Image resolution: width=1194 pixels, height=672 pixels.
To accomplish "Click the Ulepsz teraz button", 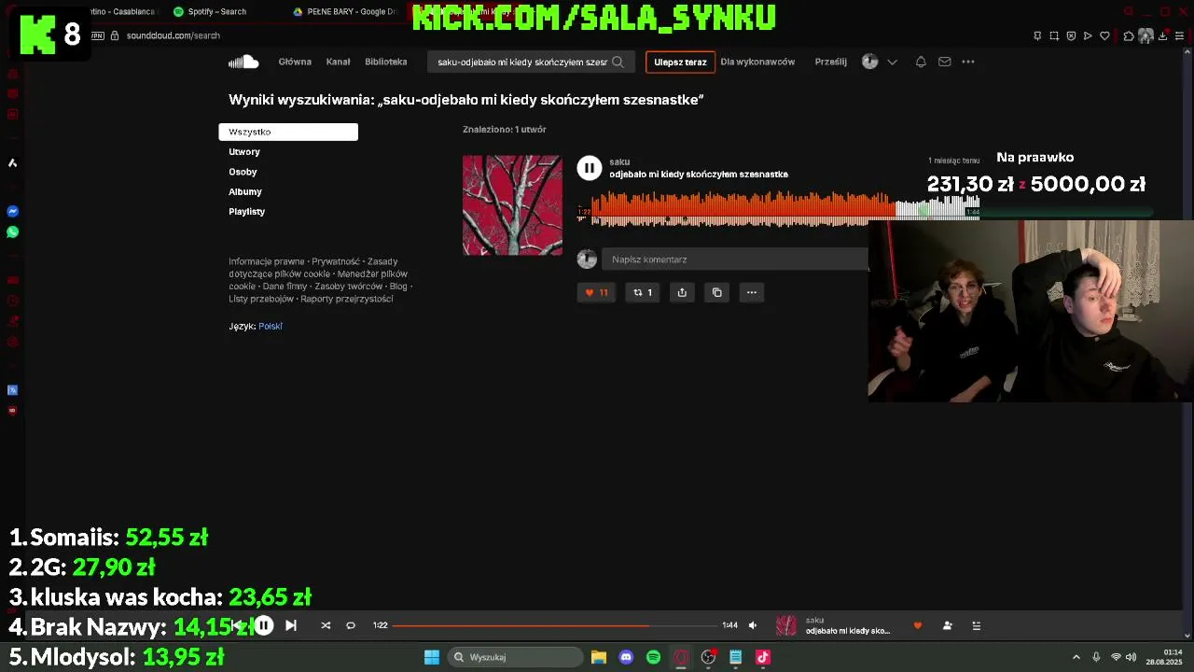I will pos(680,62).
